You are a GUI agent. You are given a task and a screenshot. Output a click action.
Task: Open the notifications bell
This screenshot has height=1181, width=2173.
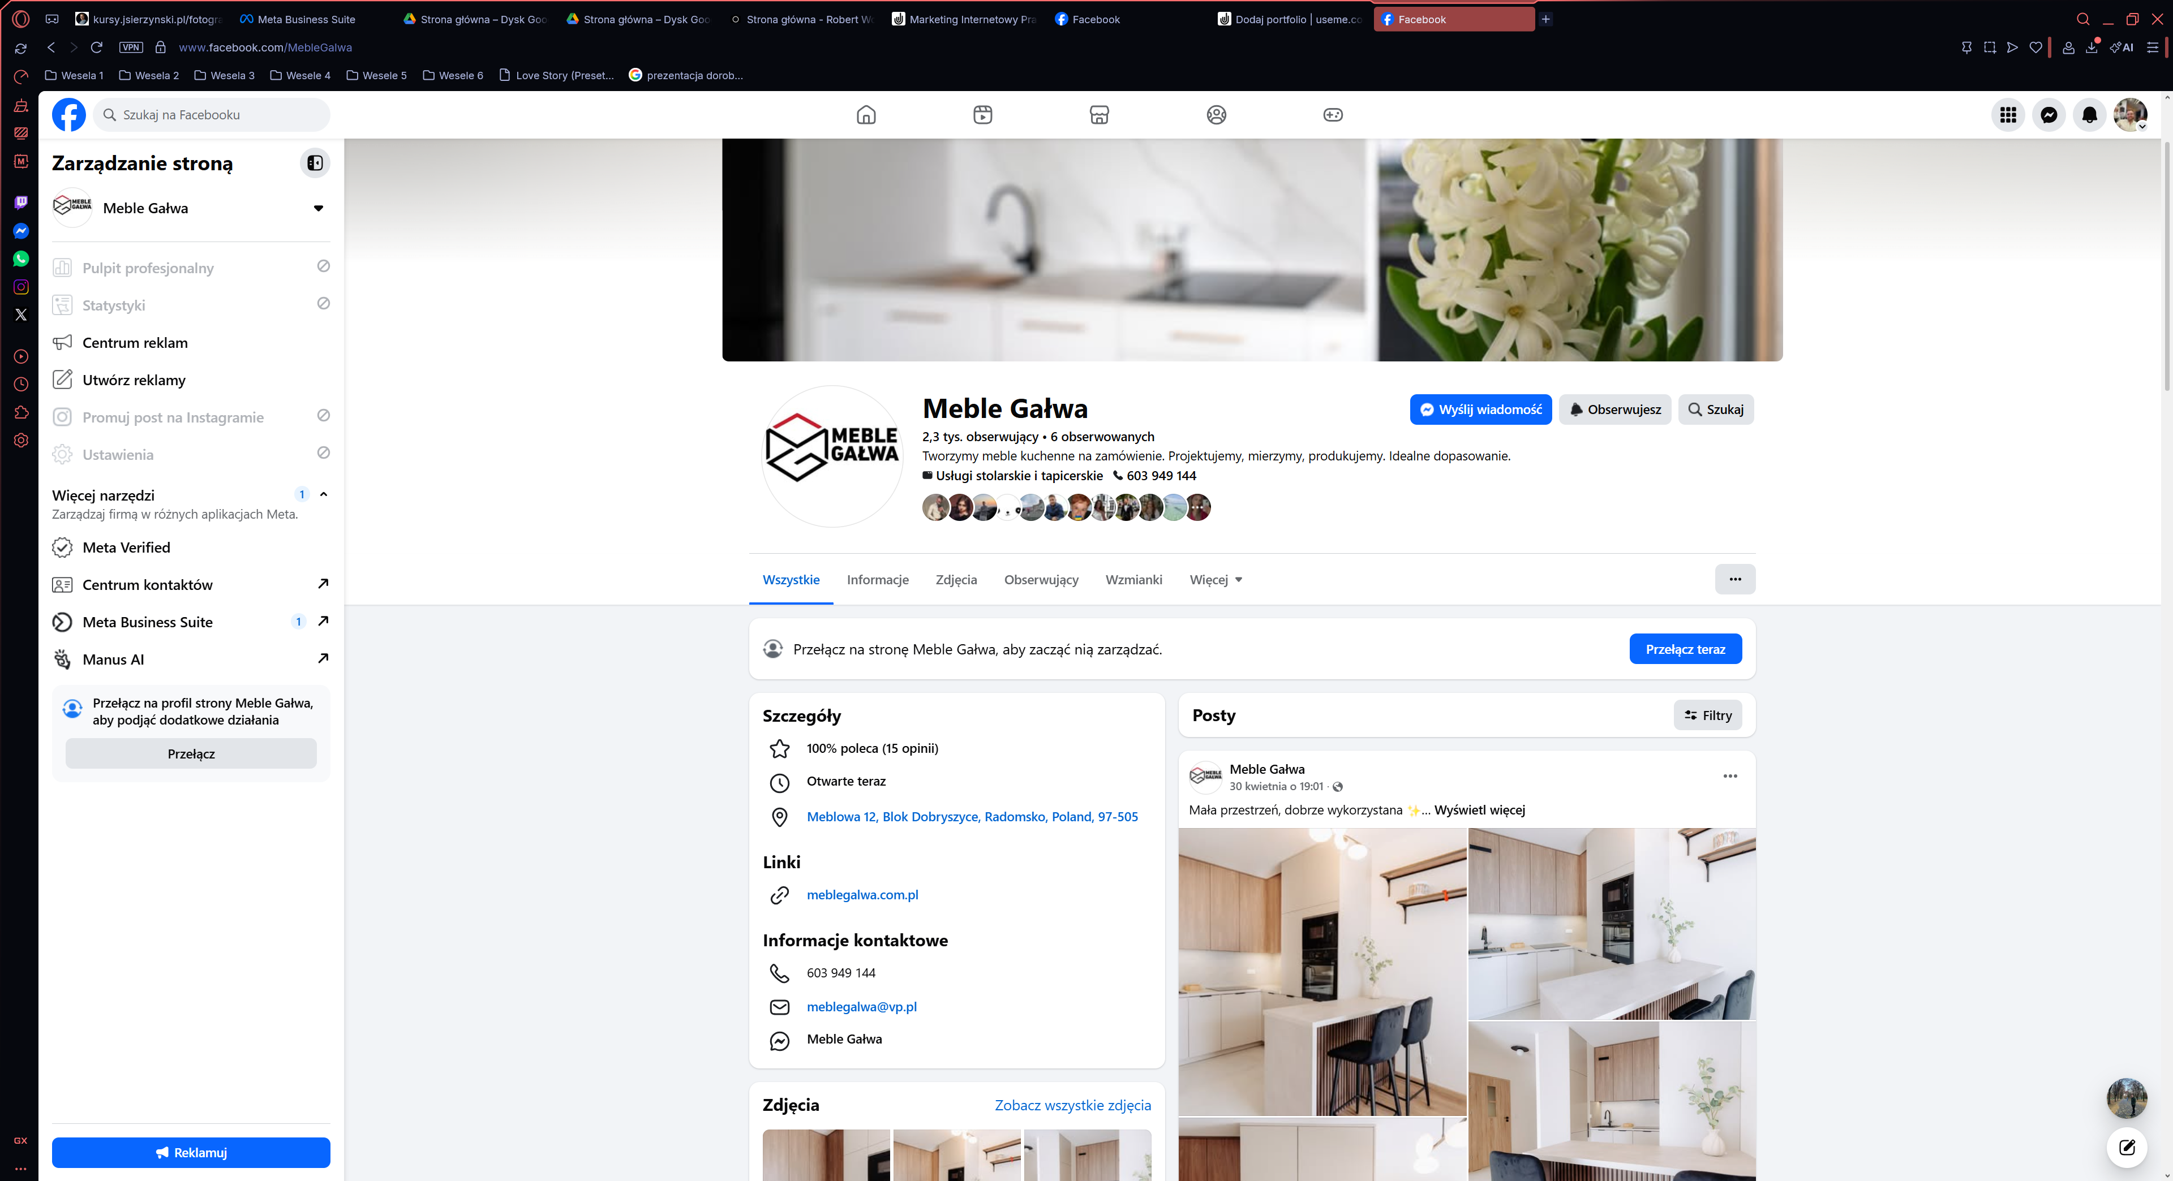tap(2089, 115)
